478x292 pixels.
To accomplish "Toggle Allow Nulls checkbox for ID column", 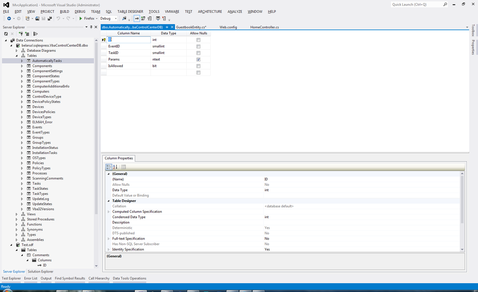I will point(198,40).
